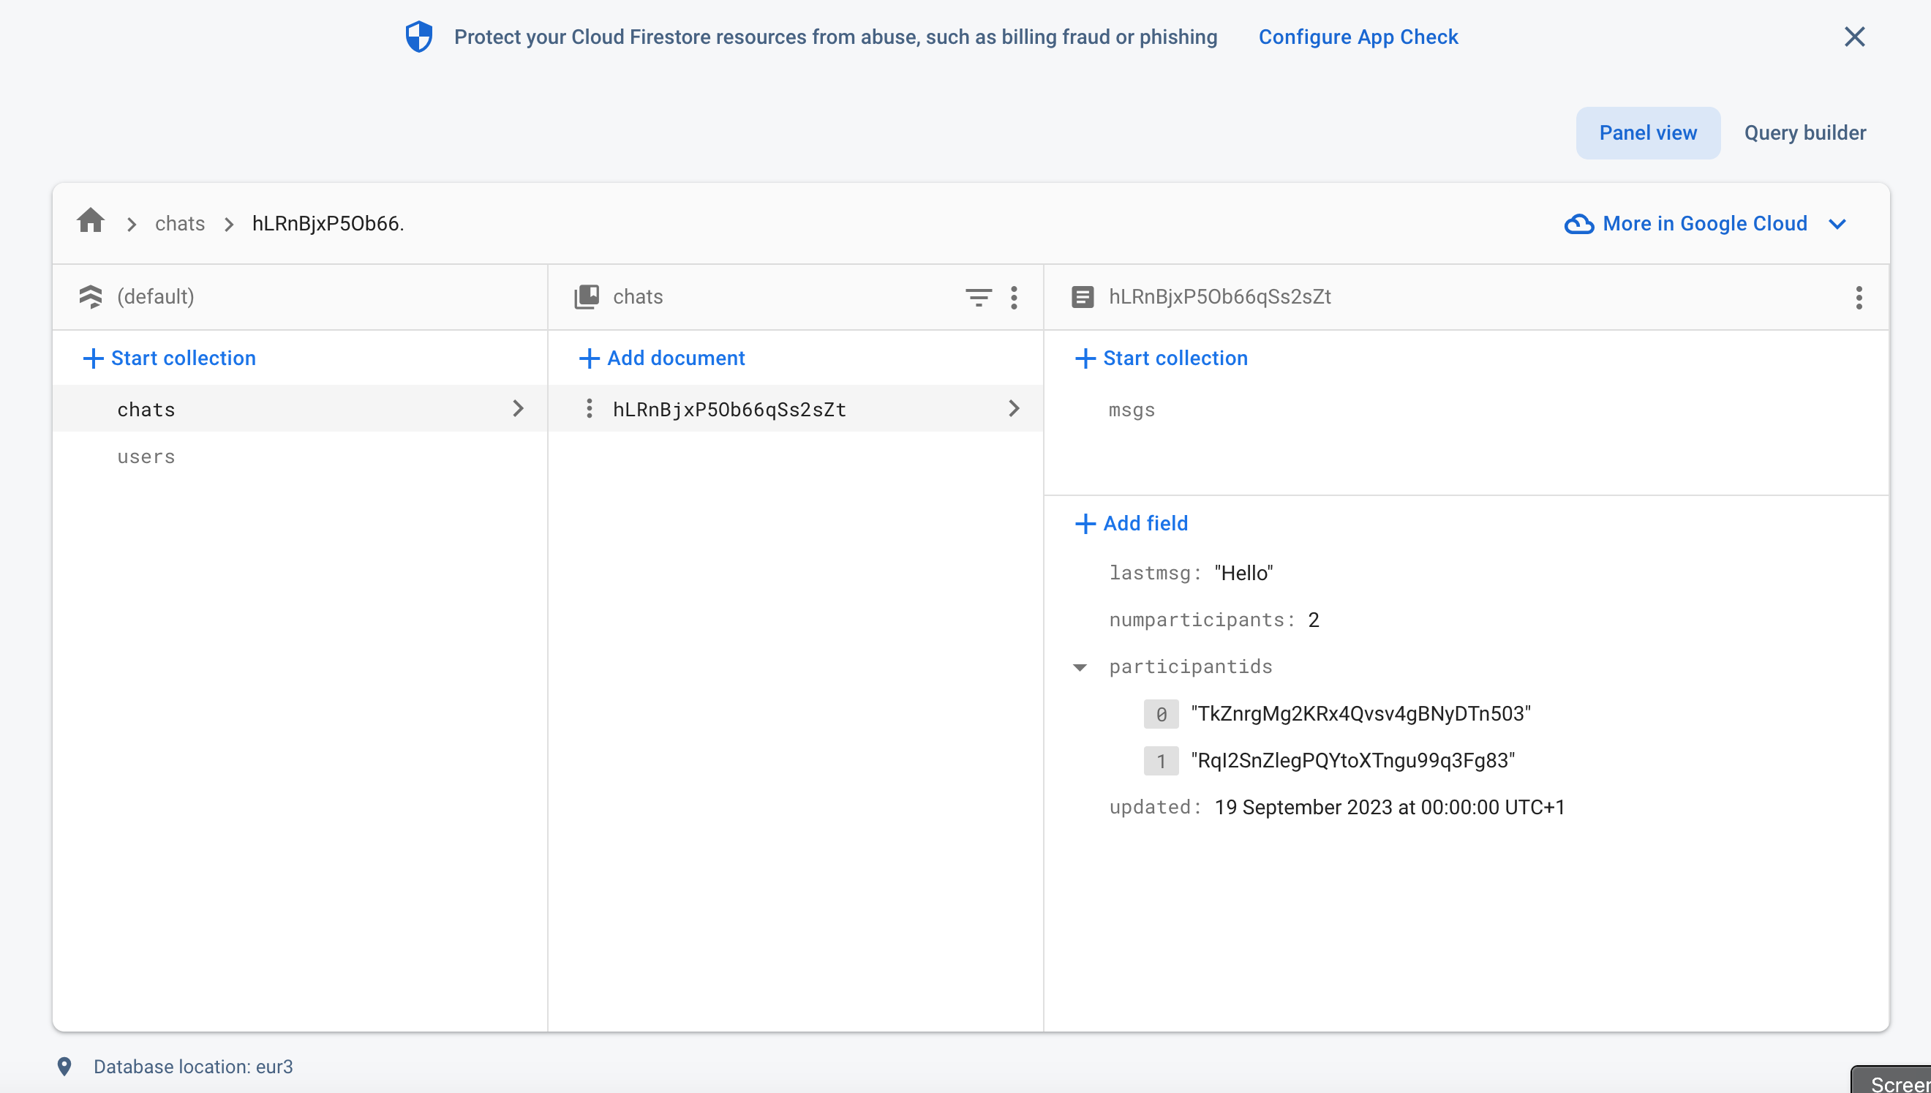Expand chats row chevron arrow

tap(518, 408)
